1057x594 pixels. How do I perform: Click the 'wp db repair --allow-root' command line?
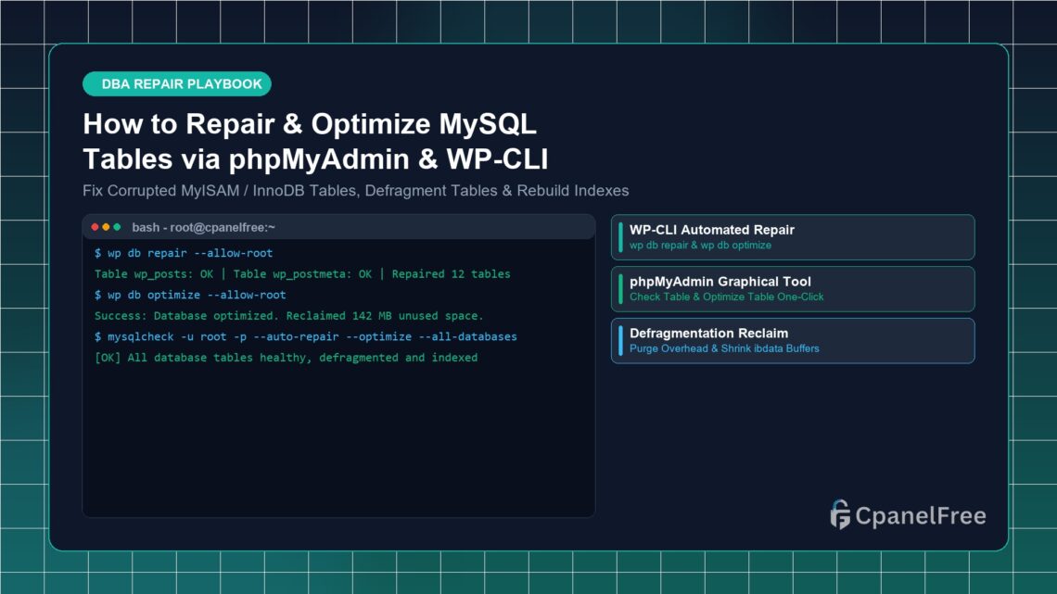184,253
